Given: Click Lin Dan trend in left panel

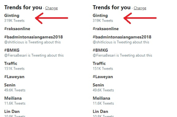Looking at the screenshot, I should point(12,111).
